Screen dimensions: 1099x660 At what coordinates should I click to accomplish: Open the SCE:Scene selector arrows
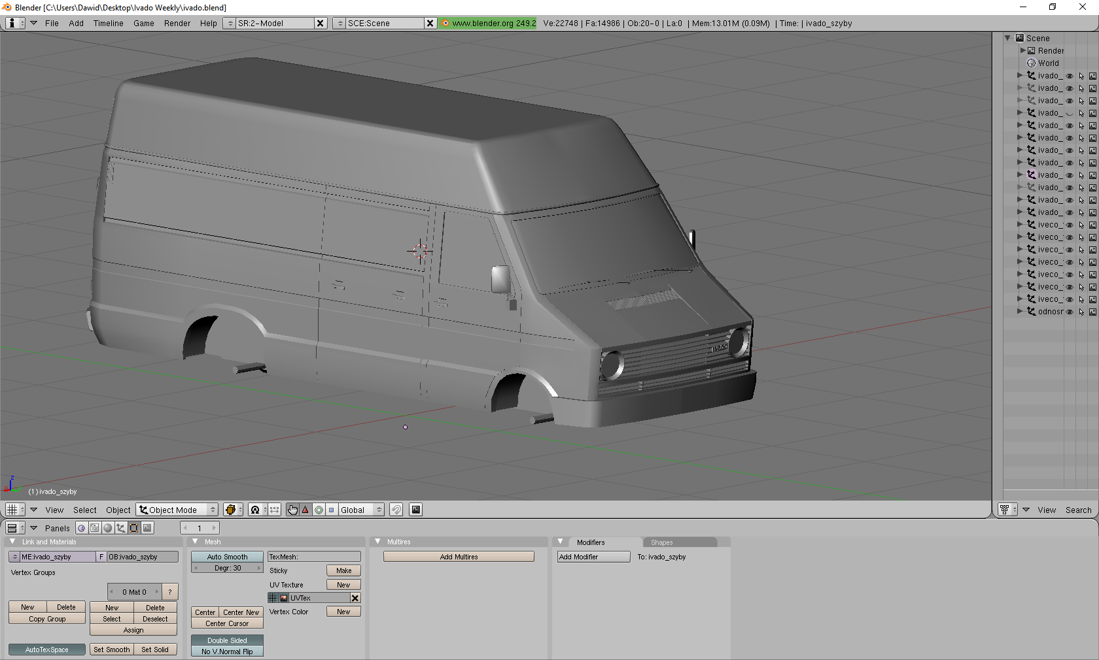pos(339,23)
